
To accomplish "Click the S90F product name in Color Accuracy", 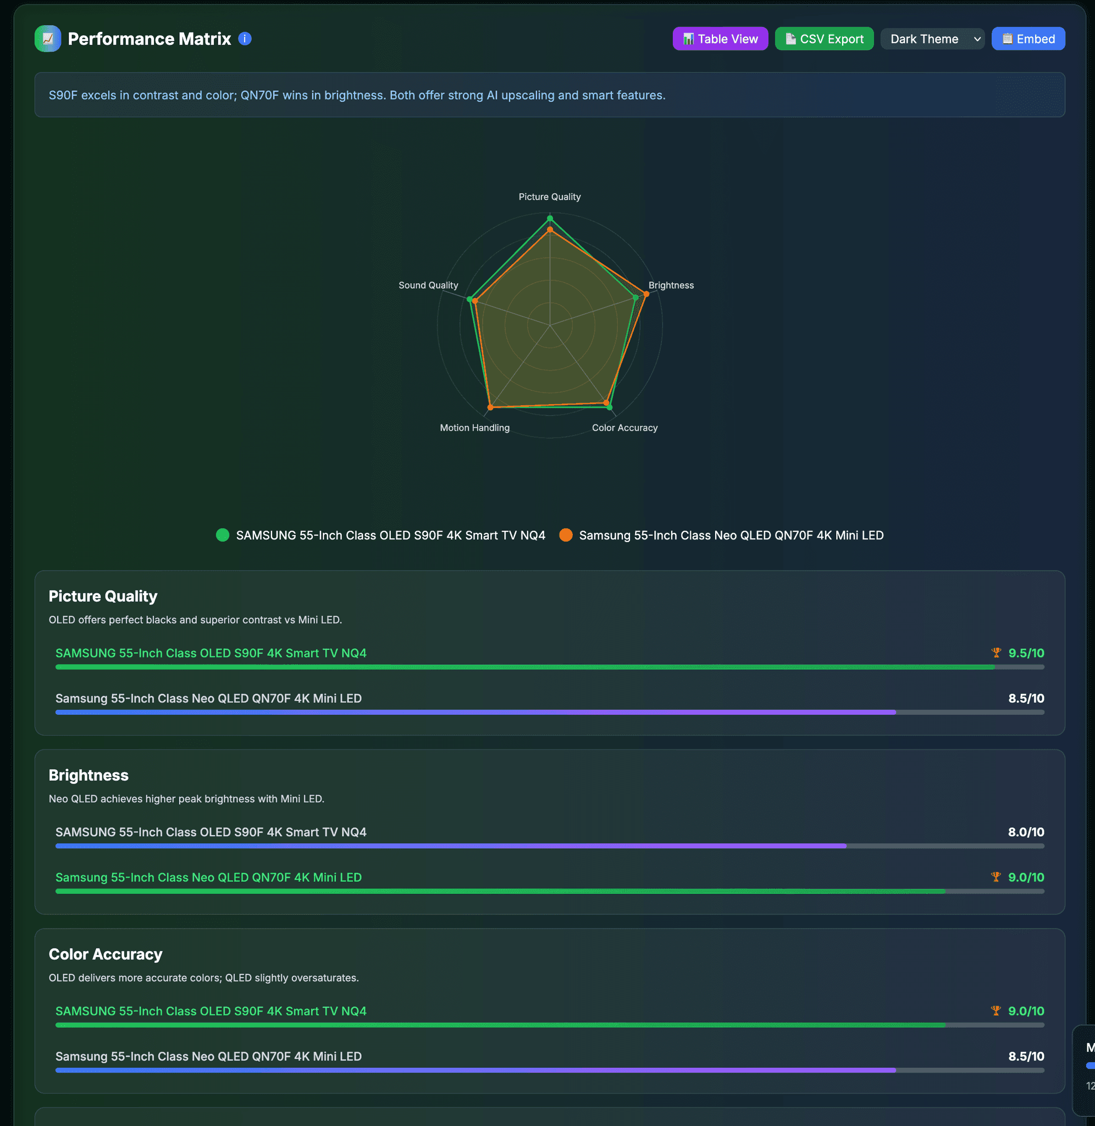I will 211,1011.
